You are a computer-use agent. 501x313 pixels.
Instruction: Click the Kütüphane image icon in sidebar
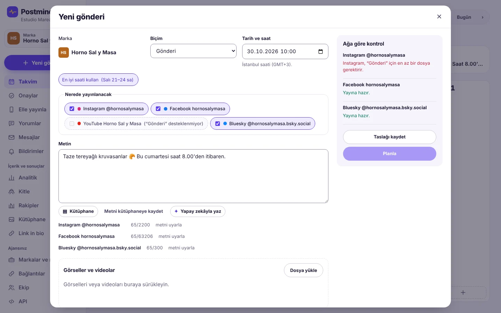(11, 219)
